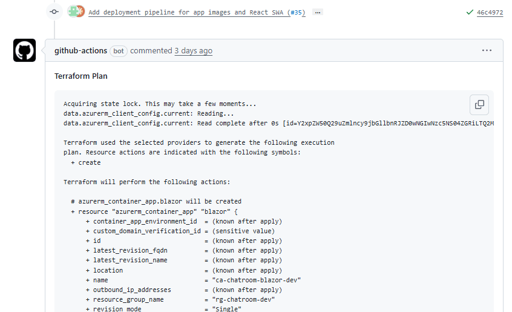Open the commit author avatars
Image resolution: width=512 pixels, height=312 pixels.
click(76, 12)
